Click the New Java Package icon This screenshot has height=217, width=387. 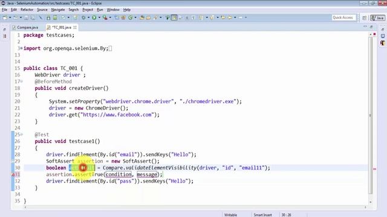123,17
